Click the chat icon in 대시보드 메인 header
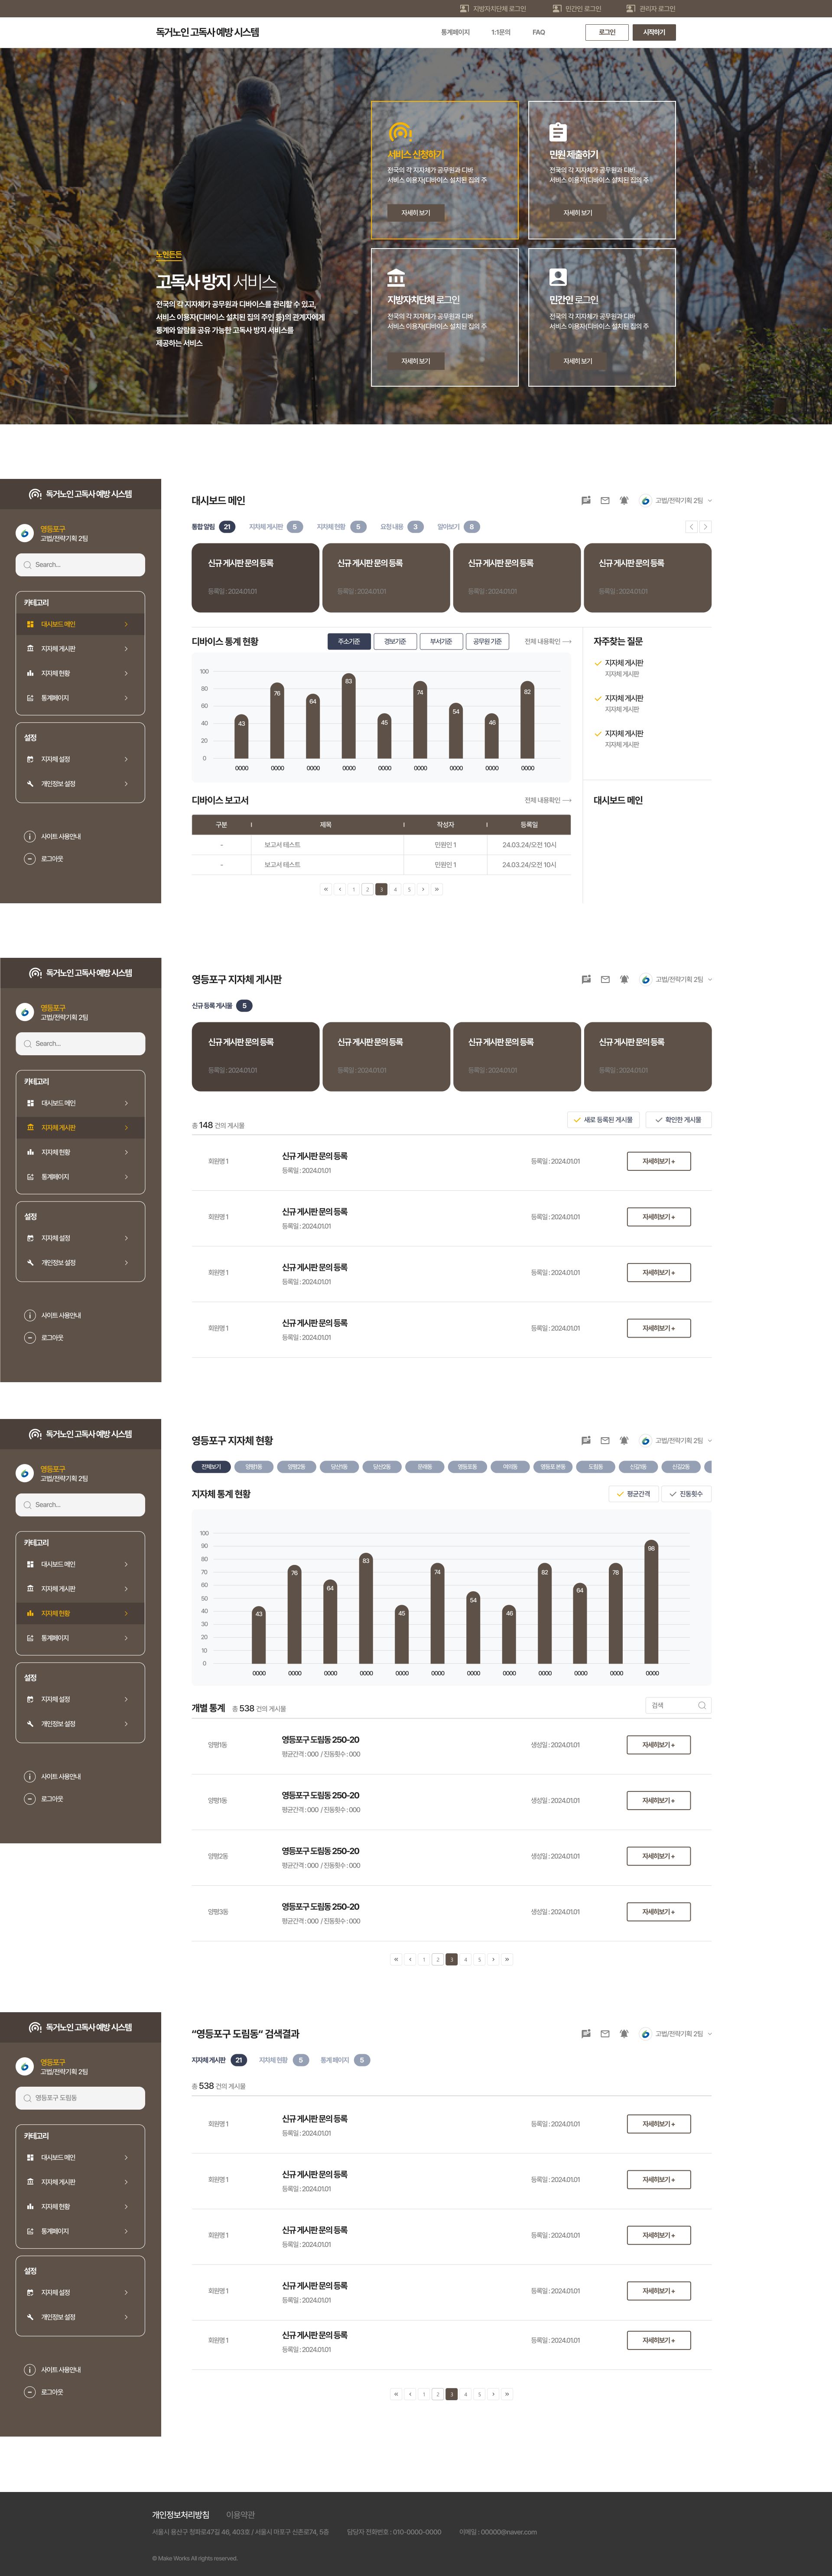This screenshot has width=832, height=2576. coord(586,501)
